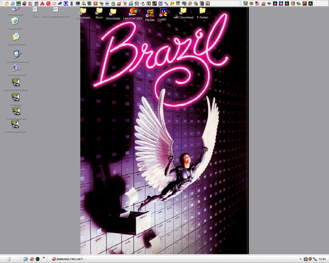The image size is (329, 263).
Task: Launch LeechGet 2004 from the desktop
Action: 133,14
